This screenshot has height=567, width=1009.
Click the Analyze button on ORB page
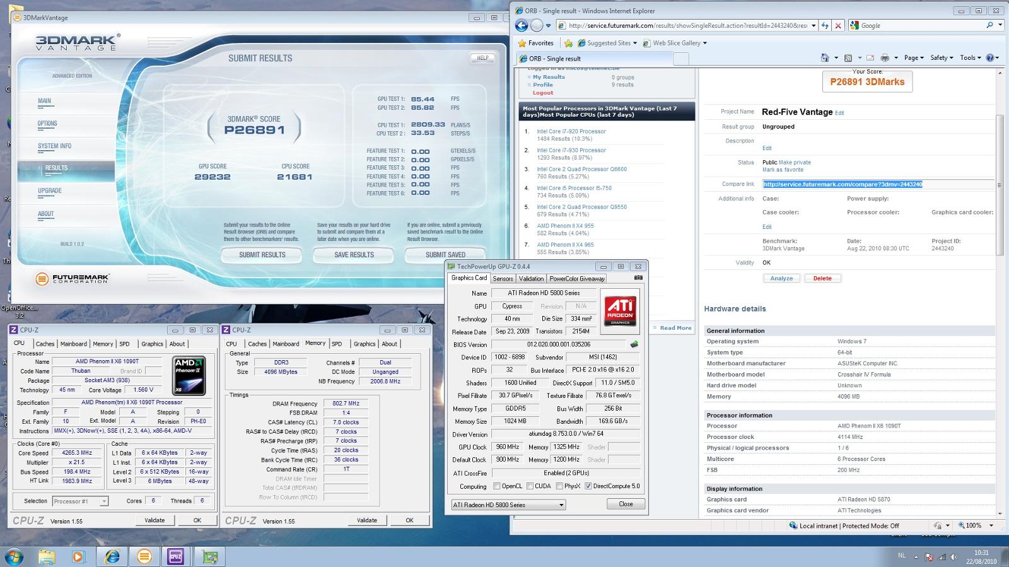coord(781,278)
